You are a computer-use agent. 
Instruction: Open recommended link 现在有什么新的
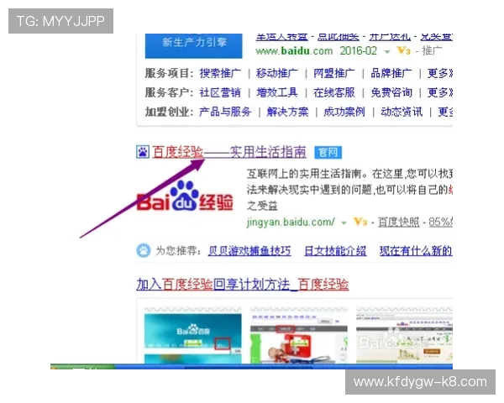416,251
